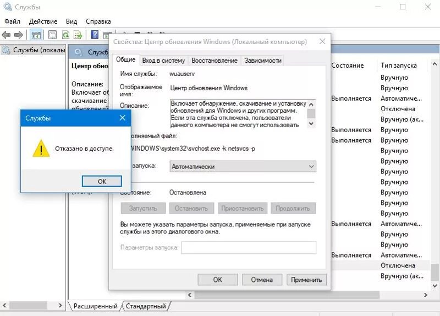Screen dimensions: 440x316
Task: Open Help with the blue question icon
Action: (x=95, y=35)
